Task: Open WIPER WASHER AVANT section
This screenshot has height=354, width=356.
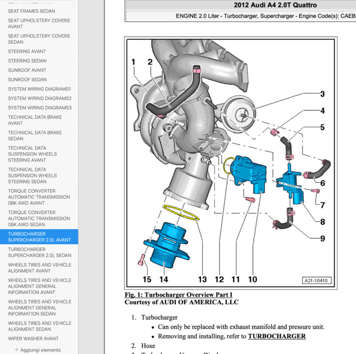Action: [33, 338]
